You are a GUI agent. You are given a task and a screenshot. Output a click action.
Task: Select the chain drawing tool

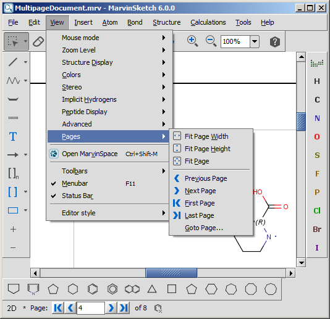click(x=13, y=80)
